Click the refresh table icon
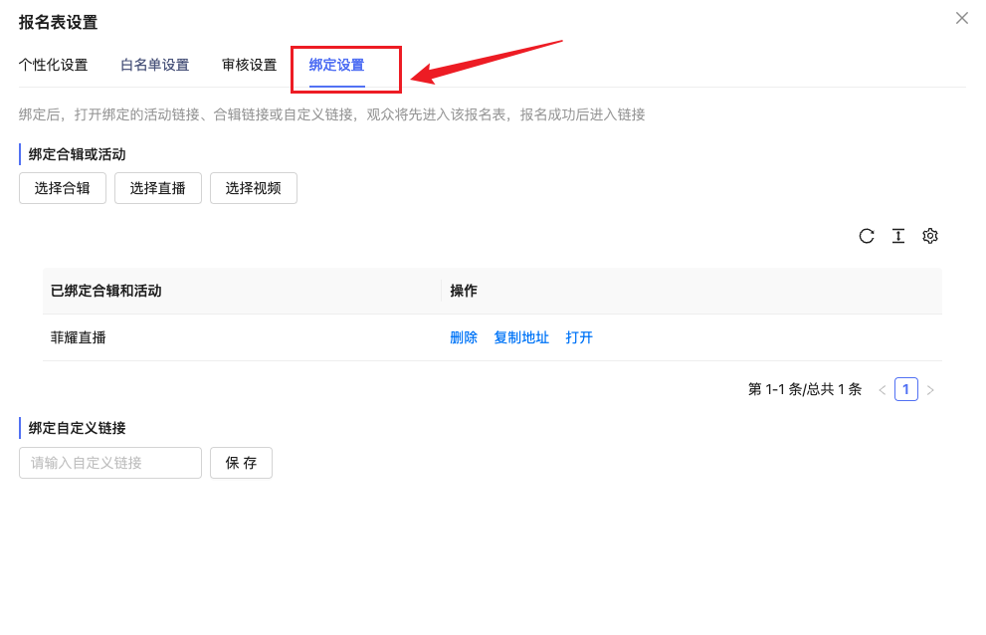 click(x=867, y=236)
